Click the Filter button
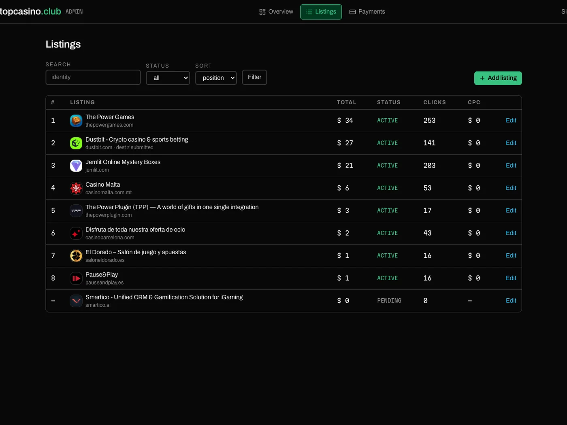 (x=255, y=77)
